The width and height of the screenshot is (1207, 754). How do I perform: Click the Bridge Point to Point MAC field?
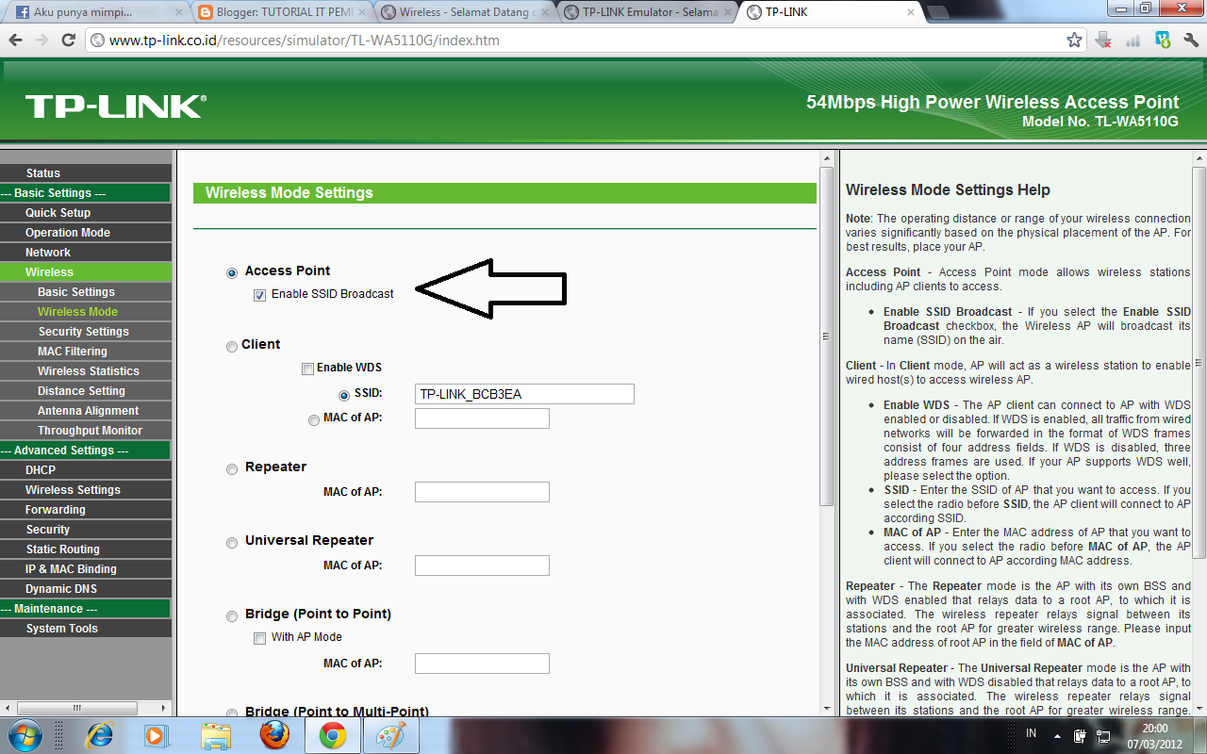(482, 664)
